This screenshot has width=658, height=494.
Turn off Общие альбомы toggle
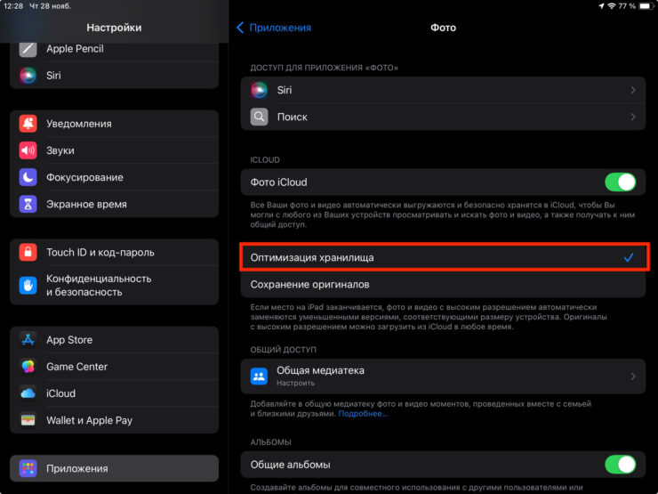620,464
